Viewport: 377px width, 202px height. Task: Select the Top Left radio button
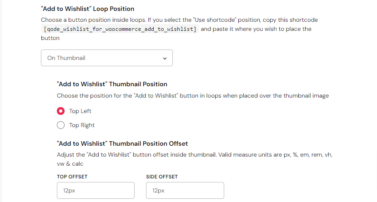60,111
